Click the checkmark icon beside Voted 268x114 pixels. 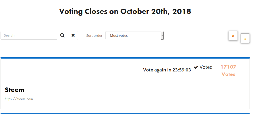pyautogui.click(x=196, y=67)
